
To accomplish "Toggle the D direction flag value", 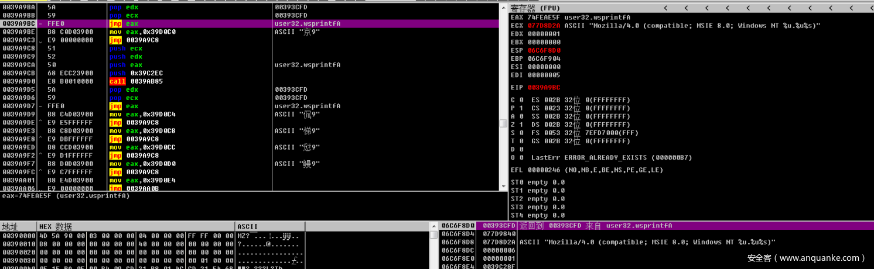I will pyautogui.click(x=521, y=149).
